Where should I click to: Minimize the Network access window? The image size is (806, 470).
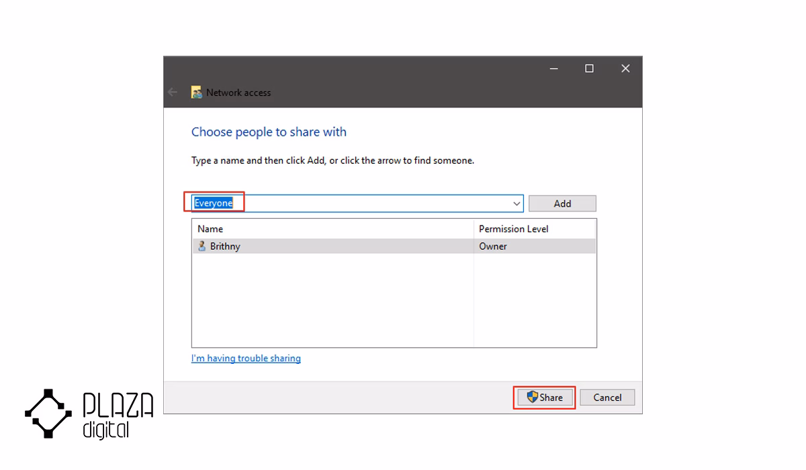pos(553,68)
